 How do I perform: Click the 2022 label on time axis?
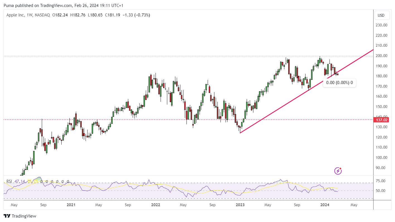pos(155,205)
